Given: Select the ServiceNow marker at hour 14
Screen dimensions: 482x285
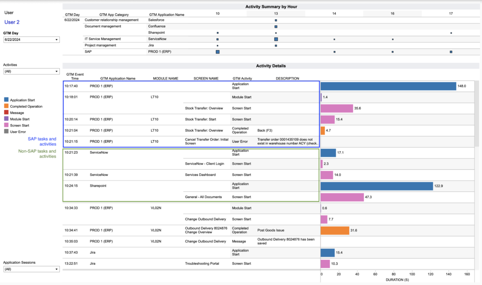Looking at the screenshot, I should pos(334,40).
